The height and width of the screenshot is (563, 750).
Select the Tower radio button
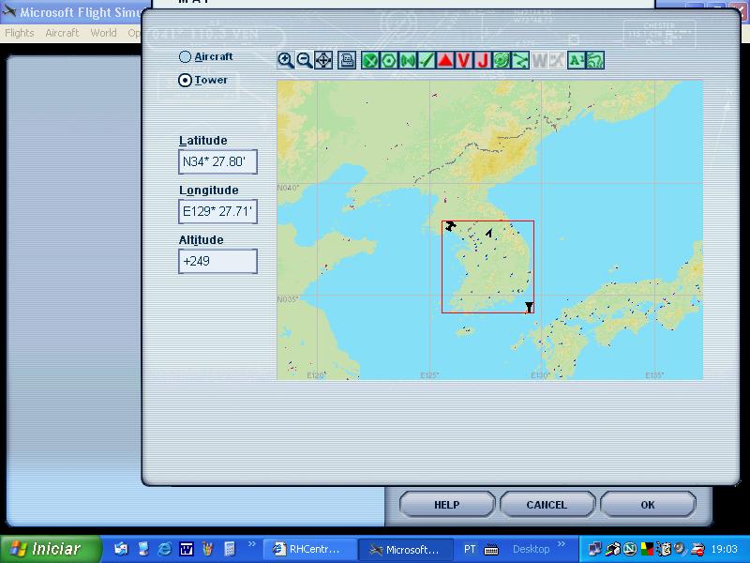point(185,80)
